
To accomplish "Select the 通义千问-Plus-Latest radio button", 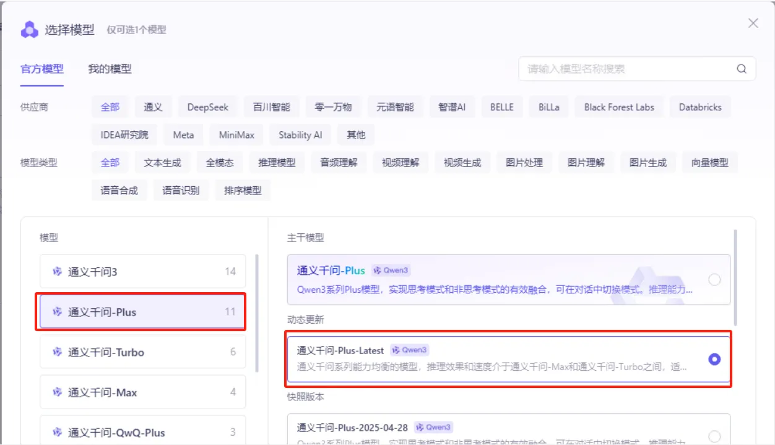I will [714, 359].
